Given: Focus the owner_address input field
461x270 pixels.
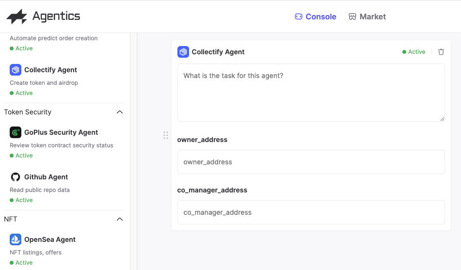Looking at the screenshot, I should tap(311, 162).
